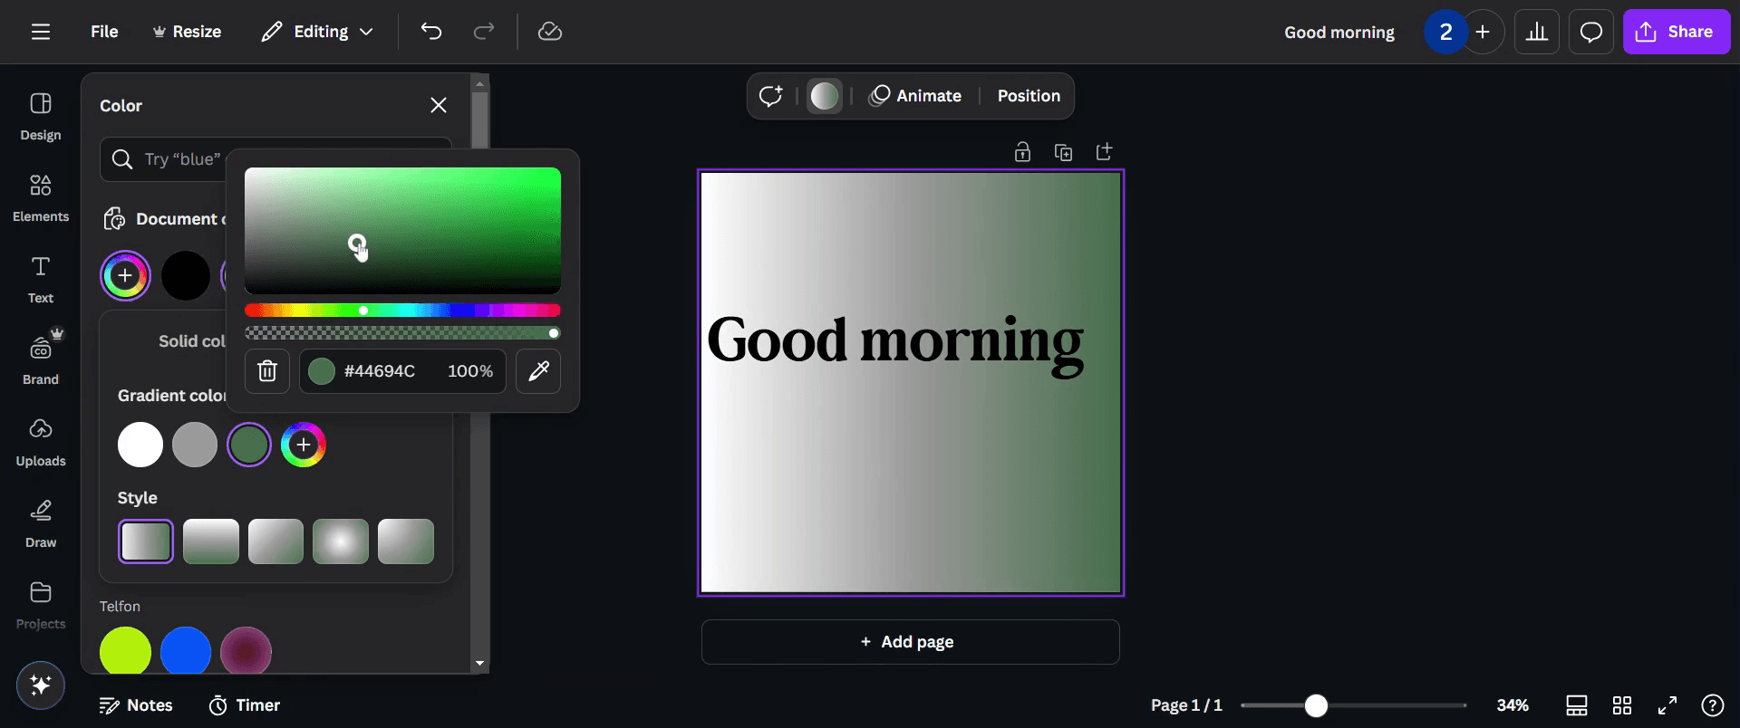1740x728 pixels.
Task: Open the Design sidebar tab
Action: pos(41,117)
